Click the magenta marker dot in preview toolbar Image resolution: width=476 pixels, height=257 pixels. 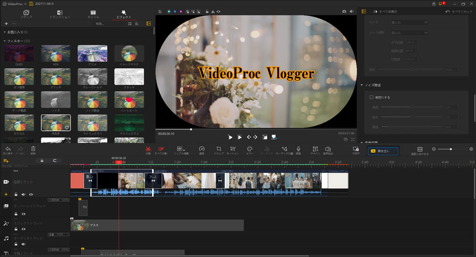181,11
